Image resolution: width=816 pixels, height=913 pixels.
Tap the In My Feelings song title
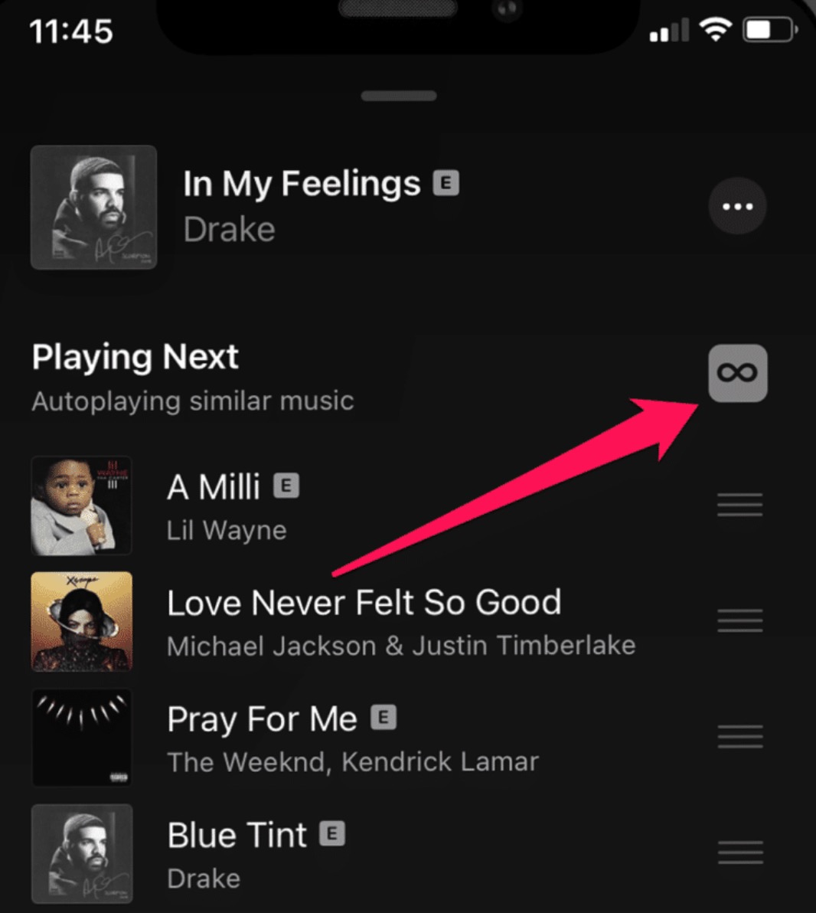[302, 184]
